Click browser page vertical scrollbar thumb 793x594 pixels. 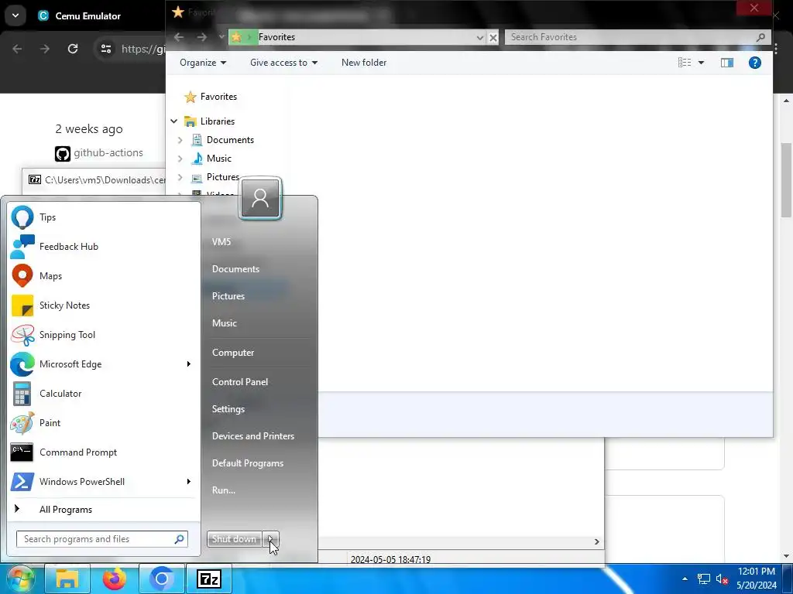point(787,179)
